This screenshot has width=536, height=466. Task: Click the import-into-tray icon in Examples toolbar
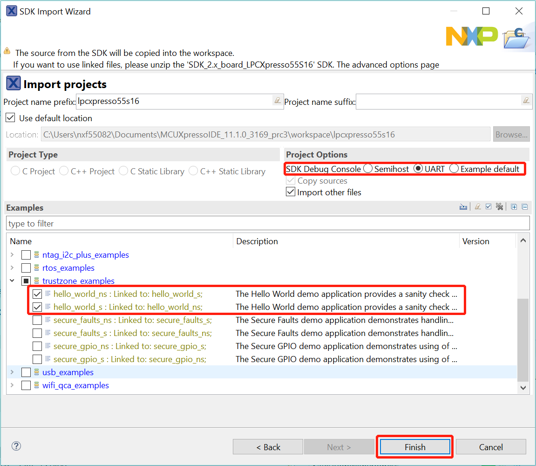coord(463,207)
